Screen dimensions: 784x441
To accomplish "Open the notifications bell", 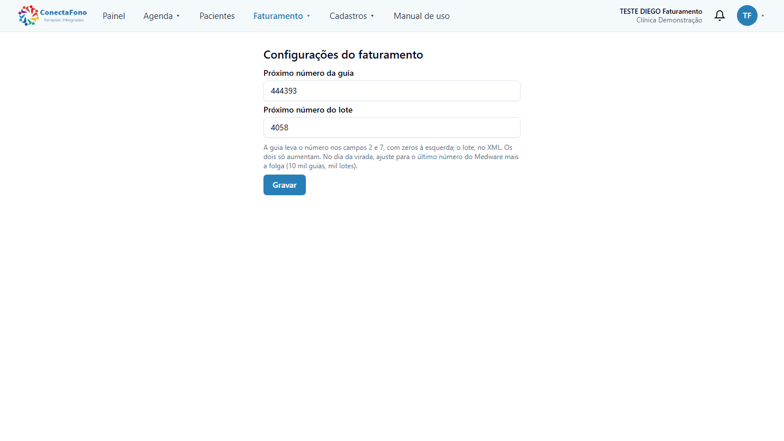I will click(720, 16).
